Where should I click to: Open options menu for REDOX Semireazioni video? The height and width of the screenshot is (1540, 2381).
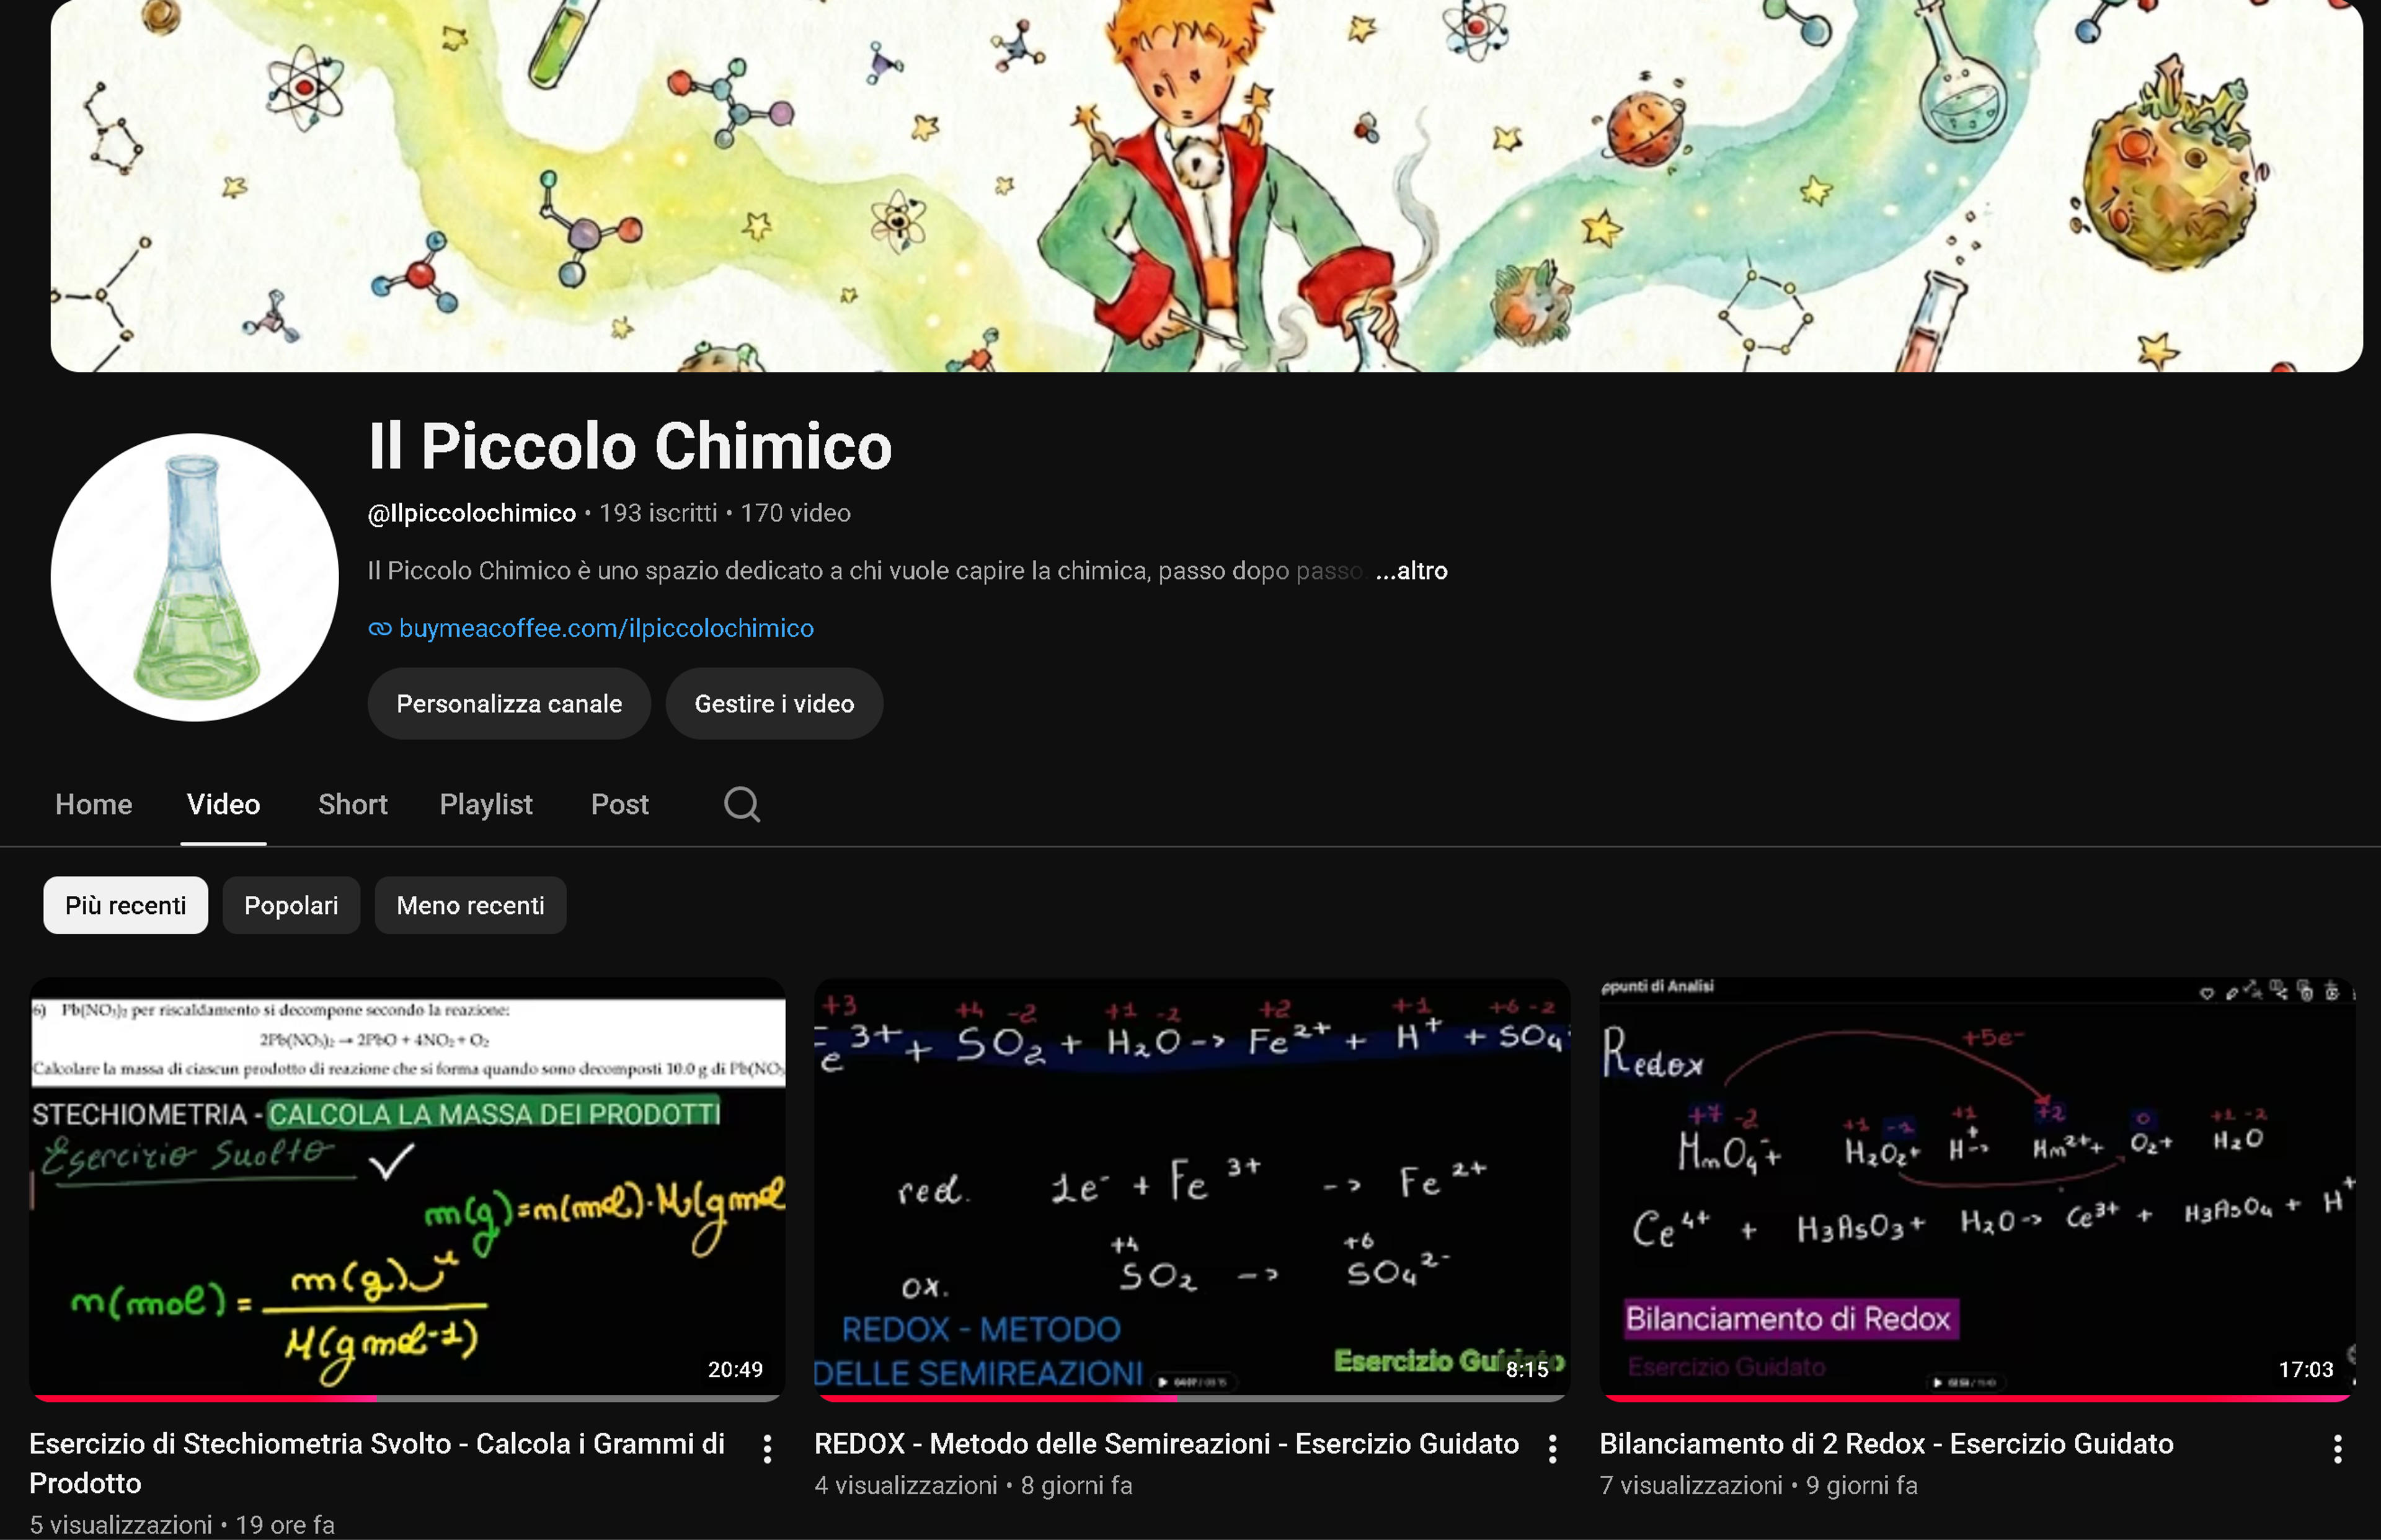coord(1552,1449)
